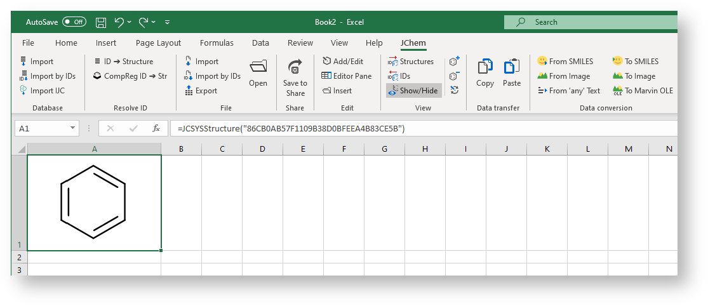Toggle Show/Hide structures view

[413, 91]
